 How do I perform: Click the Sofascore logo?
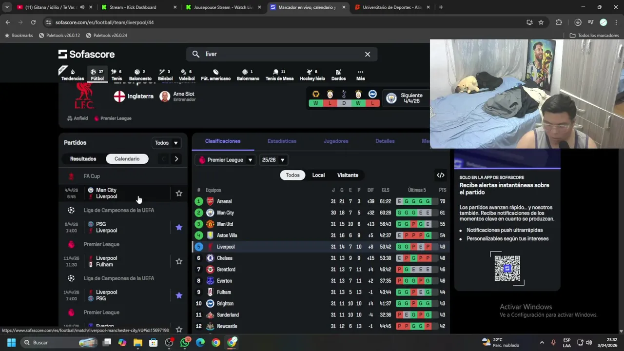(x=86, y=54)
